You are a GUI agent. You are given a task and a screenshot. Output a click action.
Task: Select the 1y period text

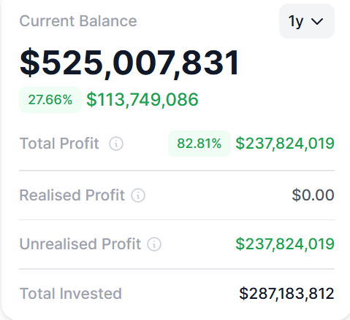click(x=296, y=22)
